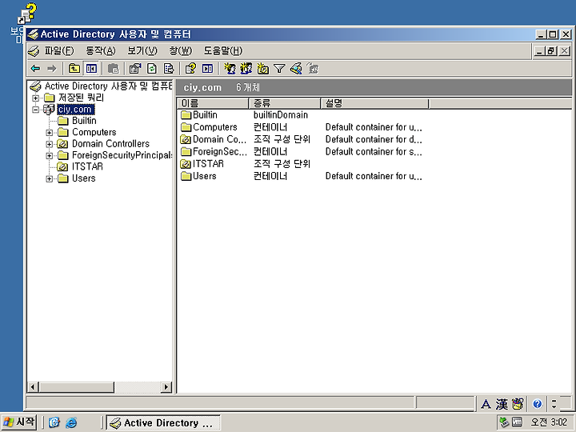Expand the Users tree node
576x432 pixels.
(x=50, y=179)
